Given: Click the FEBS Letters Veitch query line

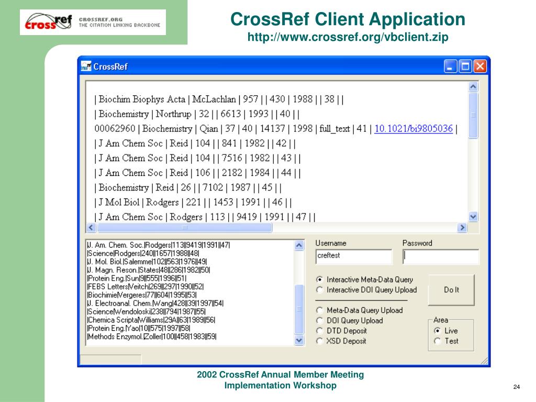Looking at the screenshot, I should click(x=146, y=286).
